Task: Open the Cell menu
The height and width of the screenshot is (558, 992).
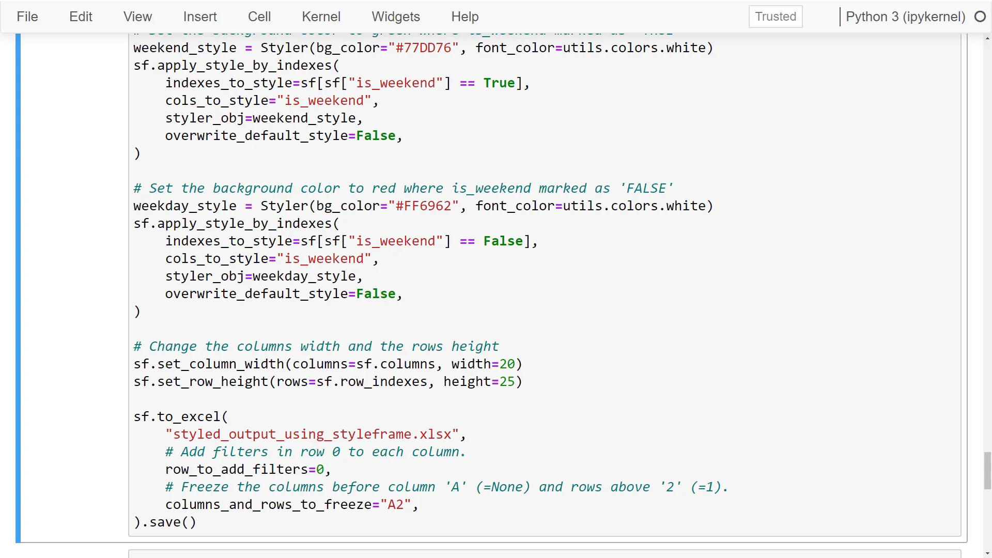Action: [259, 17]
